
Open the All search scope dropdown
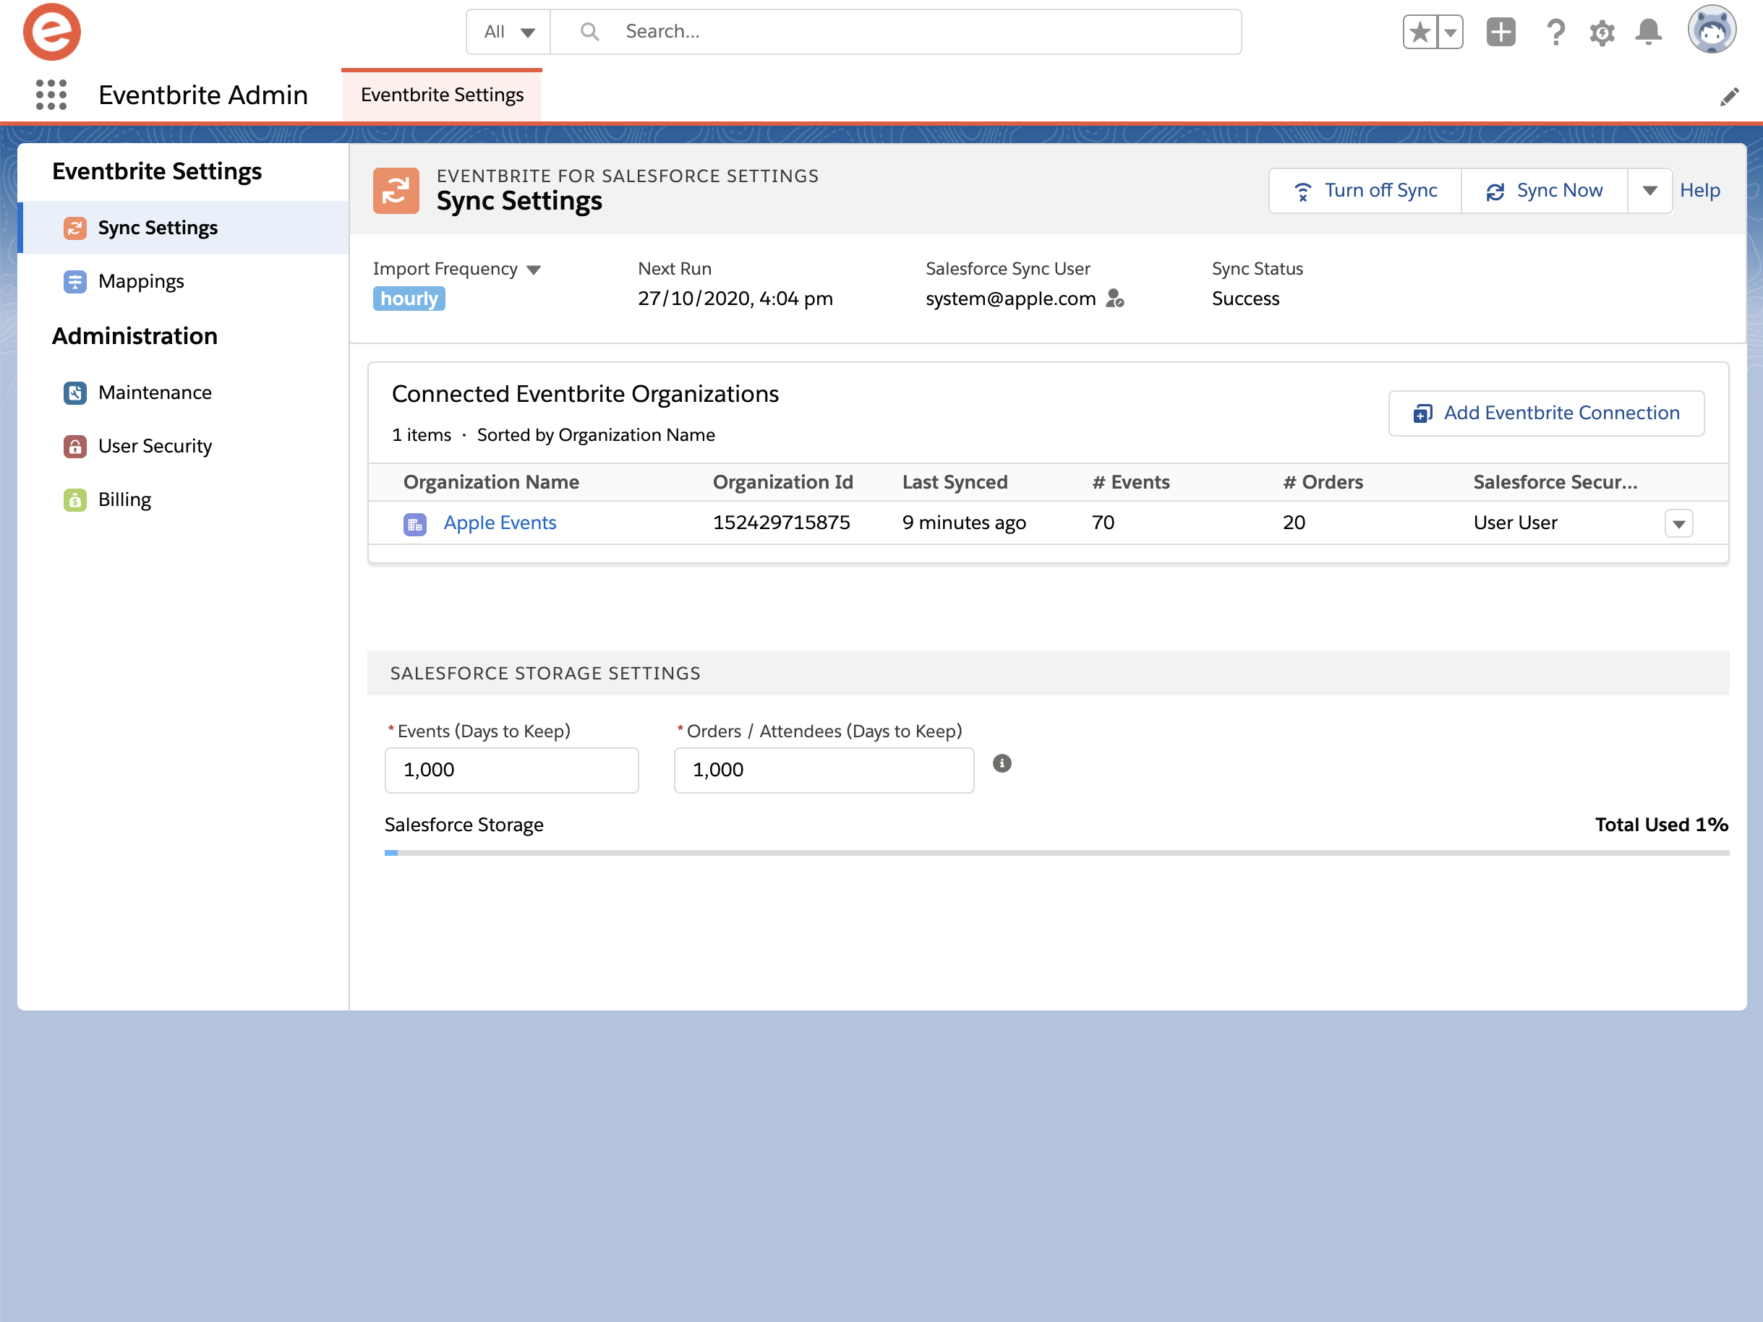[x=508, y=32]
